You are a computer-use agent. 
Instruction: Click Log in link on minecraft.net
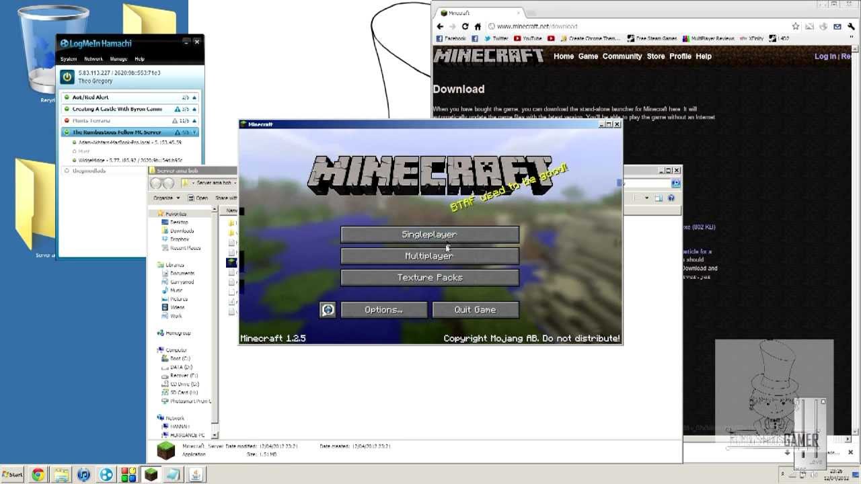point(825,56)
